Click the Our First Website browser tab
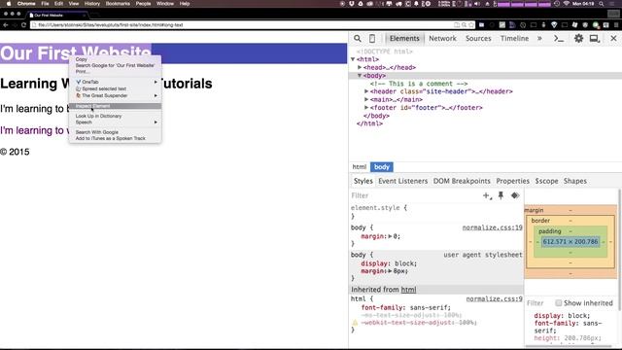The image size is (622, 350). (x=58, y=16)
